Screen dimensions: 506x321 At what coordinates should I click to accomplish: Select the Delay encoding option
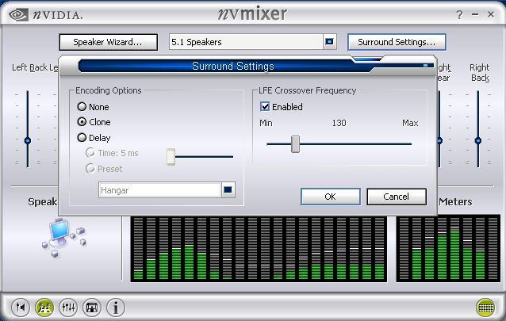tap(82, 138)
